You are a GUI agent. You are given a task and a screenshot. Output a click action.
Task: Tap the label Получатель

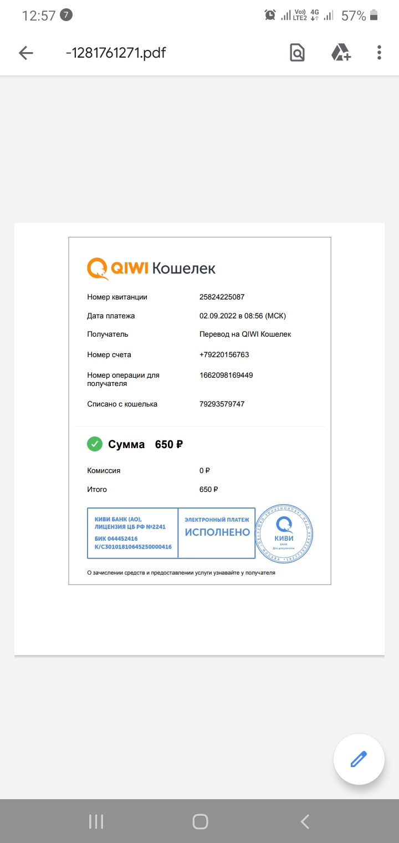(x=108, y=334)
